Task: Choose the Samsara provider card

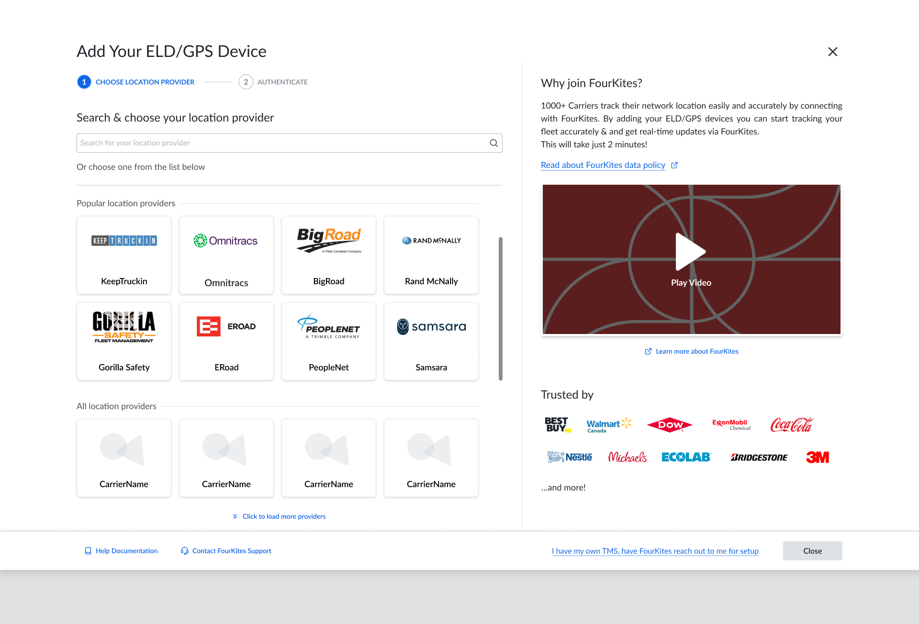Action: (x=431, y=341)
